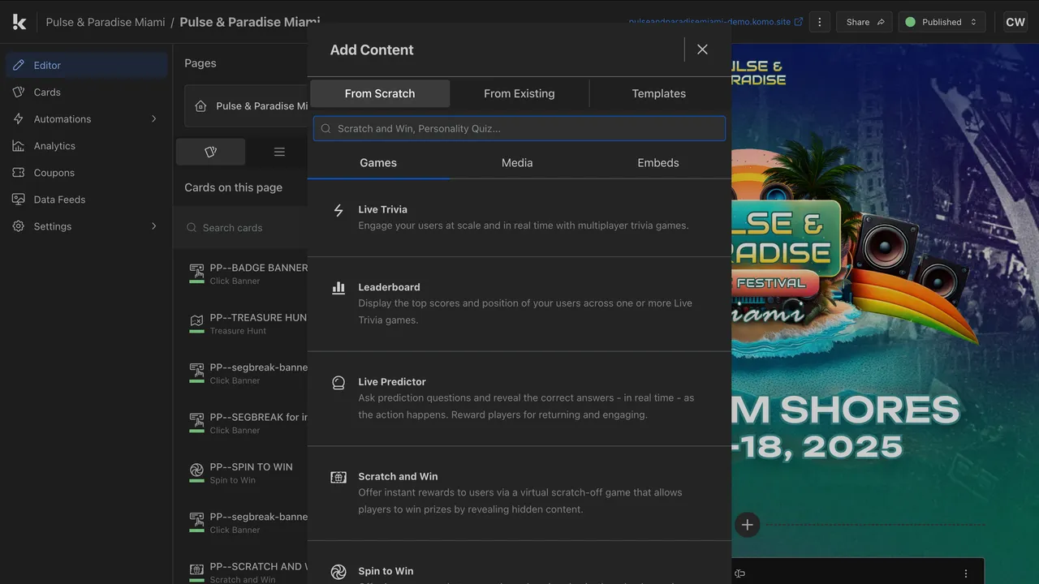Open Data Feeds in sidebar
1039x584 pixels.
click(87, 199)
